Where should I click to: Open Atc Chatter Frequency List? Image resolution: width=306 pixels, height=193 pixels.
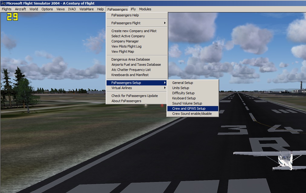tap(137, 70)
